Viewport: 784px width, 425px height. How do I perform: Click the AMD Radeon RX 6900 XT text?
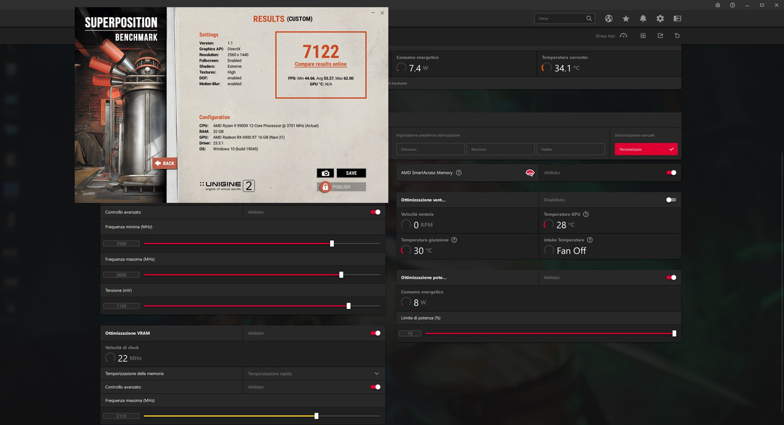249,138
